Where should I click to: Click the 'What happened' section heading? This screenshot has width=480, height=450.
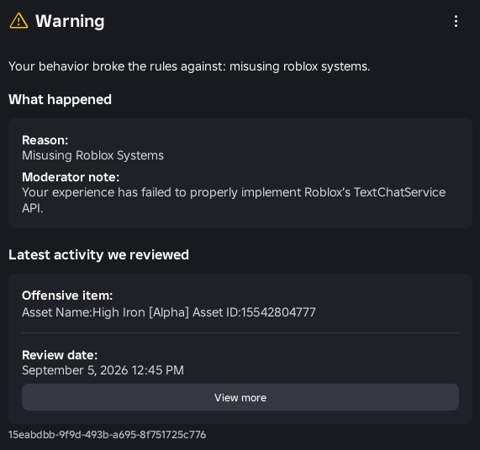[60, 99]
